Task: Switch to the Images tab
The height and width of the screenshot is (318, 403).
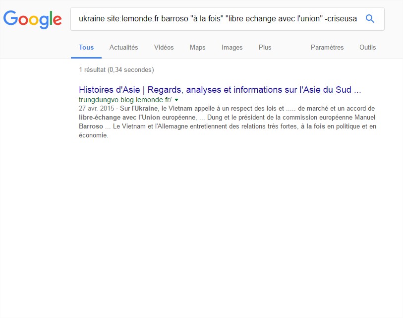Action: 232,47
